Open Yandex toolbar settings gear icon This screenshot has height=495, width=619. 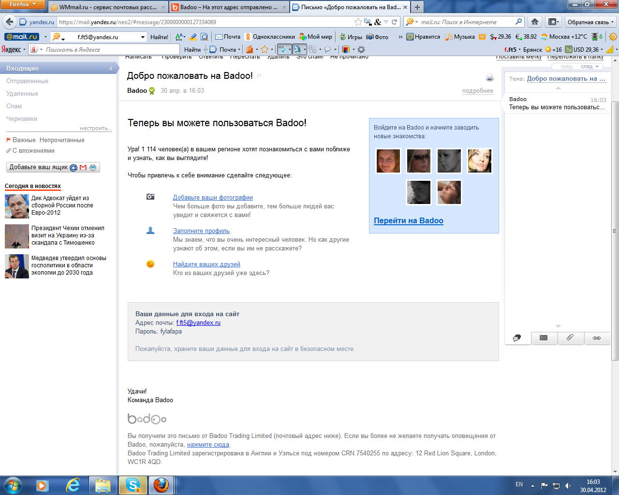click(x=361, y=49)
